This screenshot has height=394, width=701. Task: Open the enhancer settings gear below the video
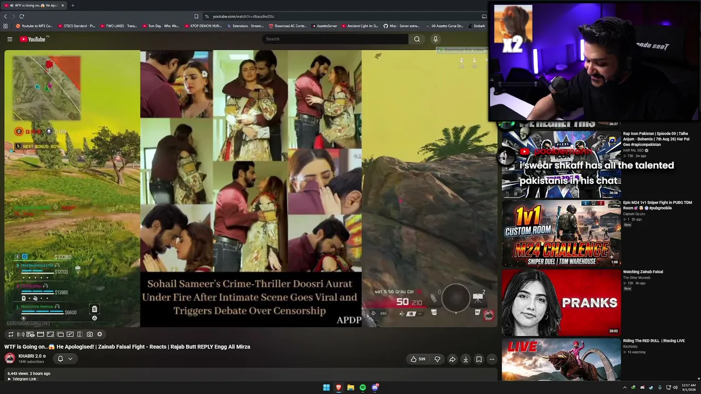point(100,334)
